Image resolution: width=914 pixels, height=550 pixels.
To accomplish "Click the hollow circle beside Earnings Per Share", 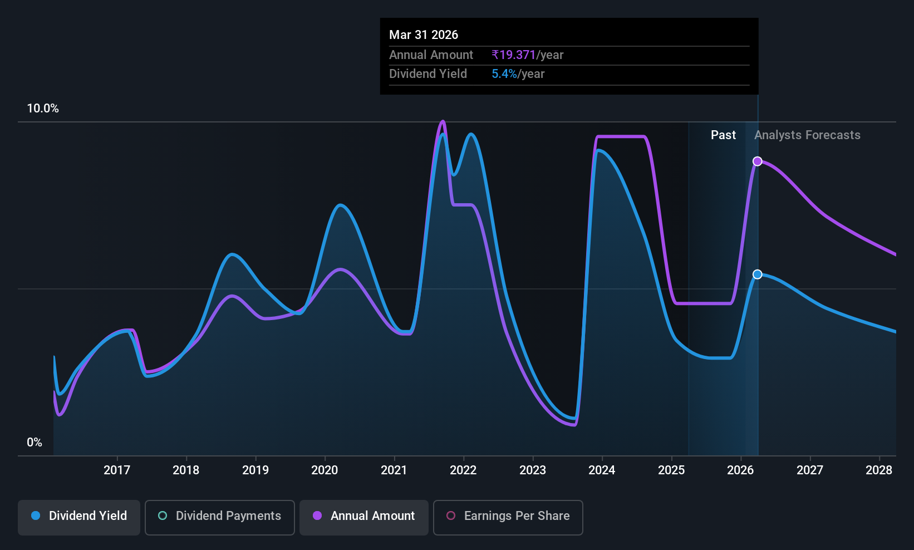I will pos(451,516).
